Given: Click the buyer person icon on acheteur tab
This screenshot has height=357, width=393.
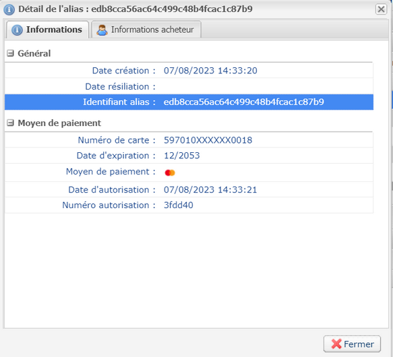Looking at the screenshot, I should [x=102, y=30].
